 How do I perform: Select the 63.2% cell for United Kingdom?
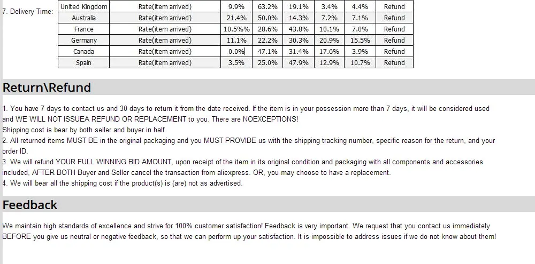tap(267, 6)
